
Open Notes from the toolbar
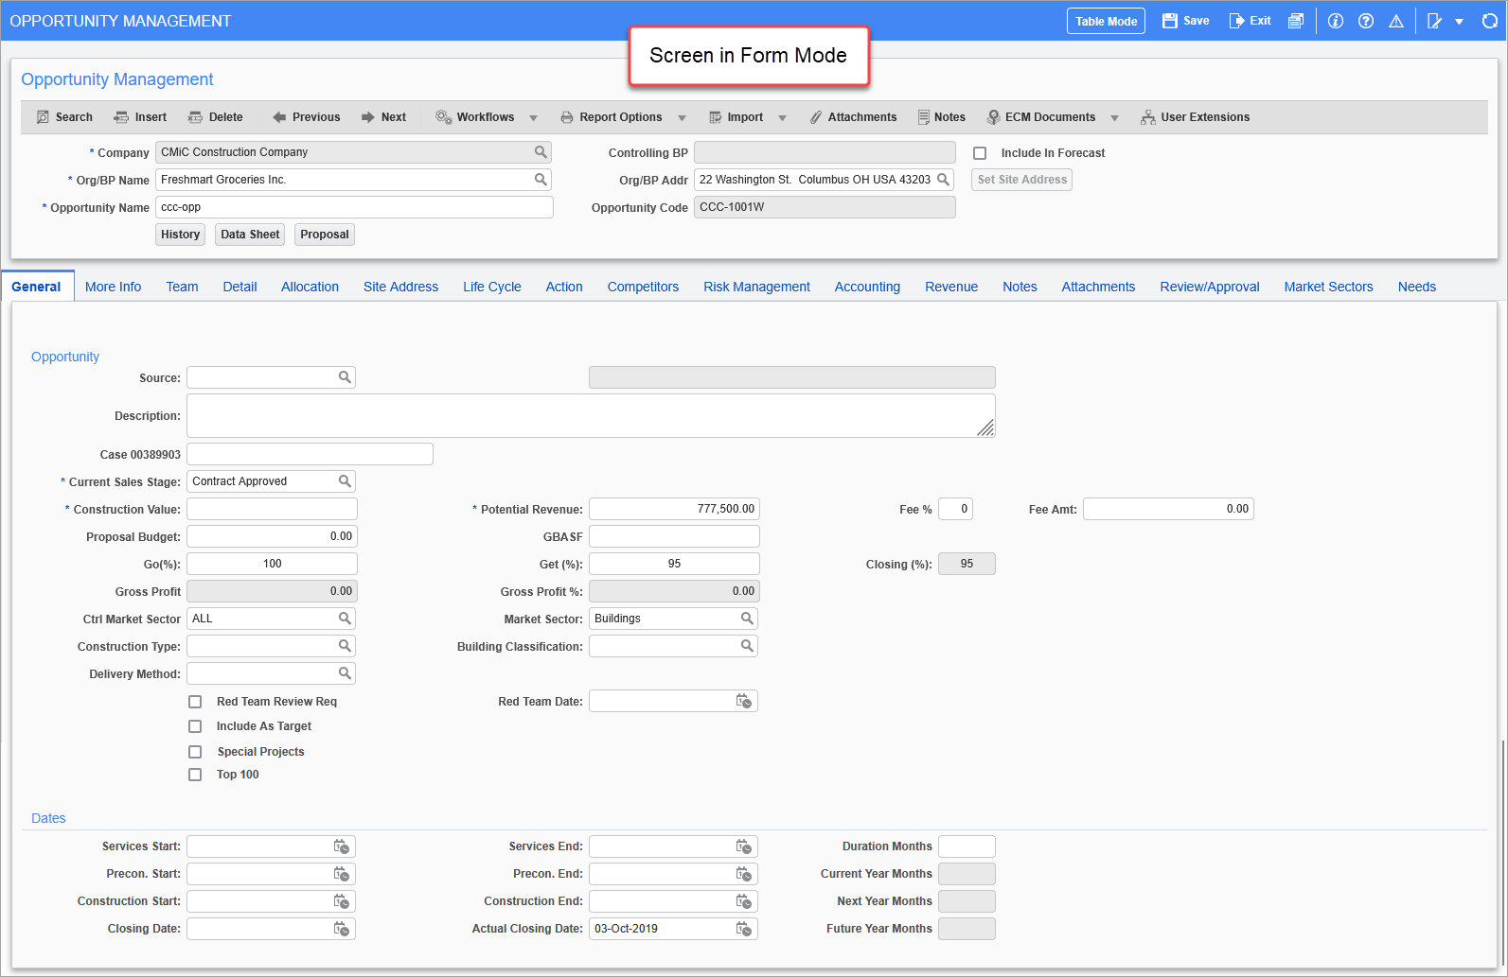[x=942, y=117]
